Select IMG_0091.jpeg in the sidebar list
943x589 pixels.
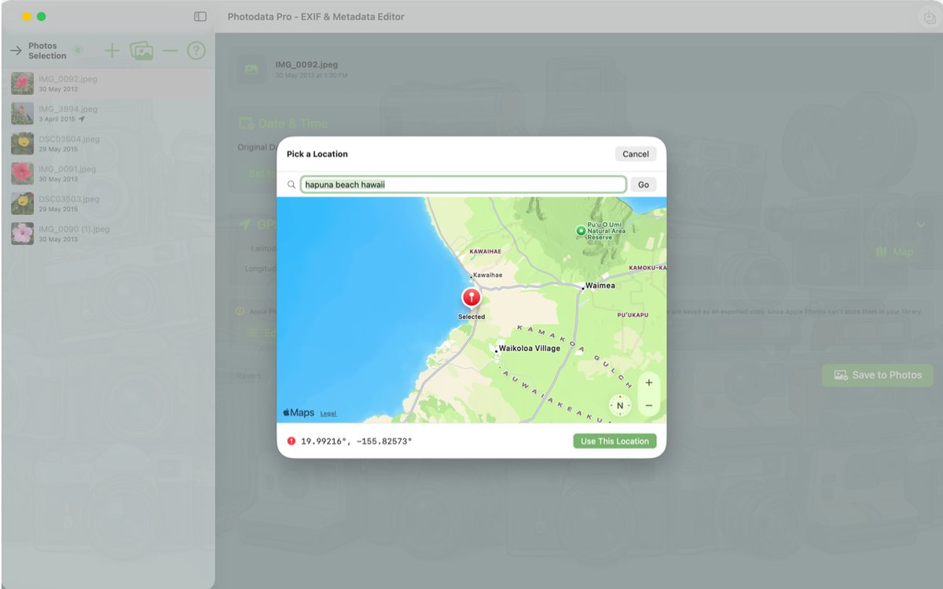pos(108,174)
